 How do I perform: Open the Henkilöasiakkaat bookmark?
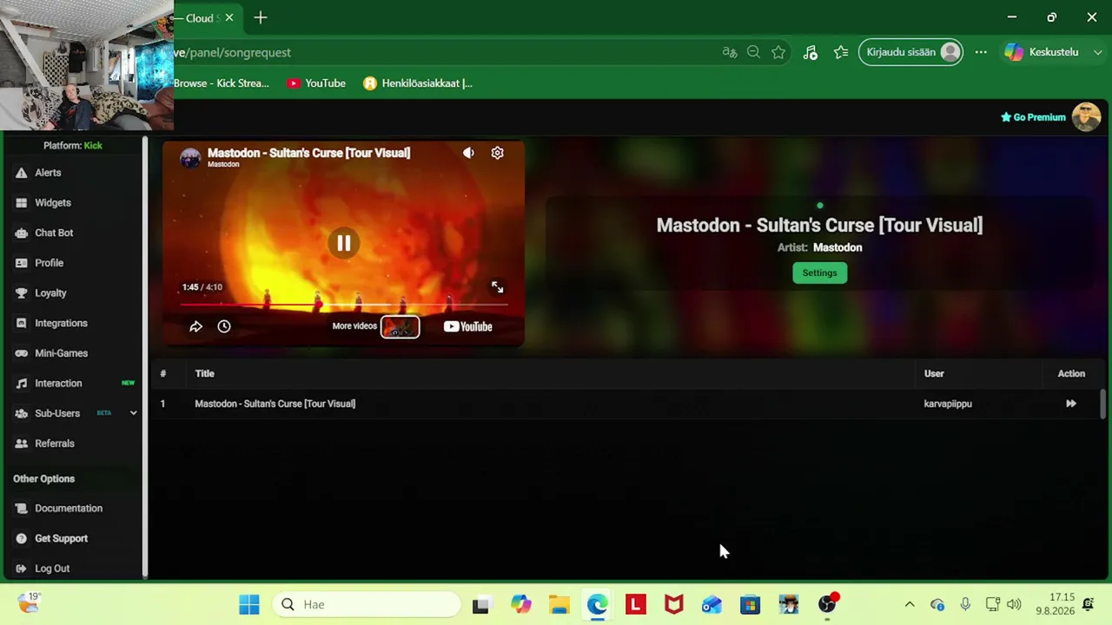pyautogui.click(x=418, y=83)
